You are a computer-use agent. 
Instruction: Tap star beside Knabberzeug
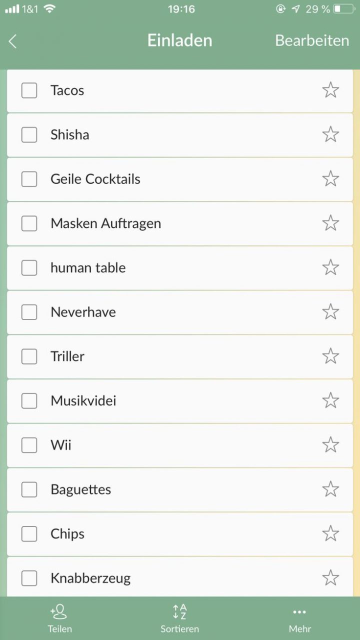click(x=330, y=578)
